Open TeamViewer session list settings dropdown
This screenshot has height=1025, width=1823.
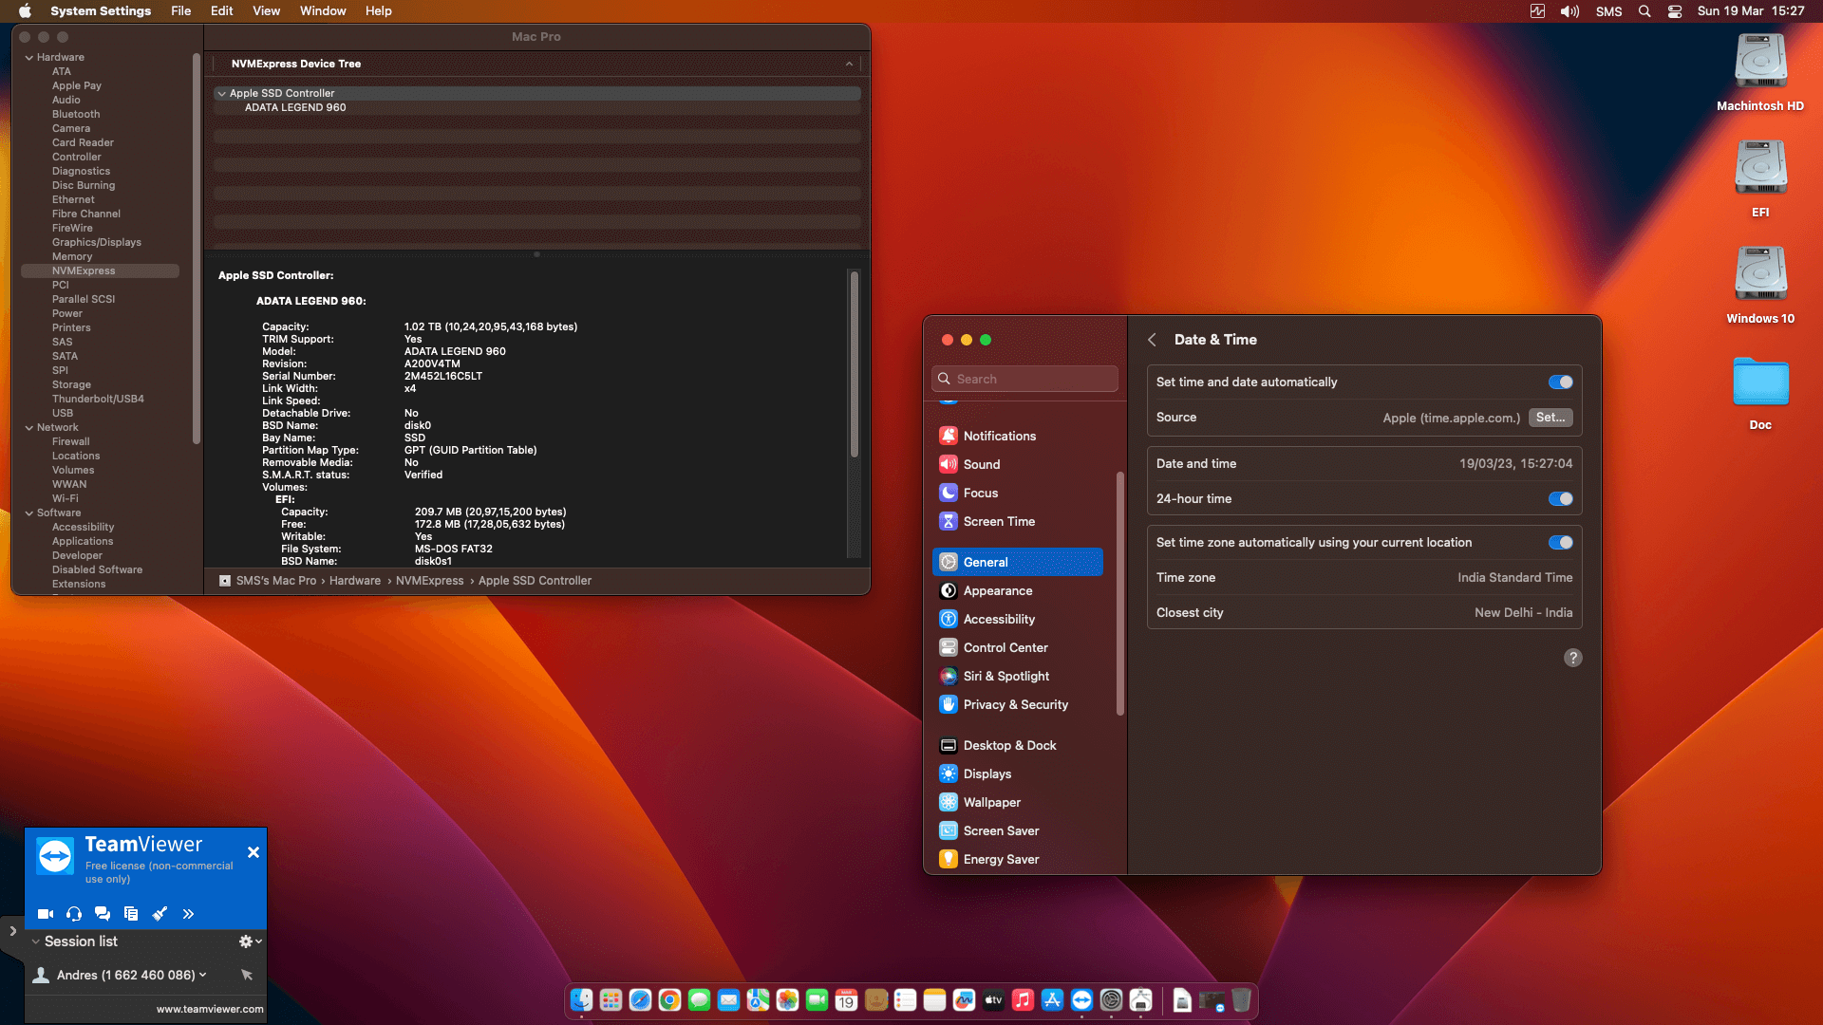tap(250, 941)
